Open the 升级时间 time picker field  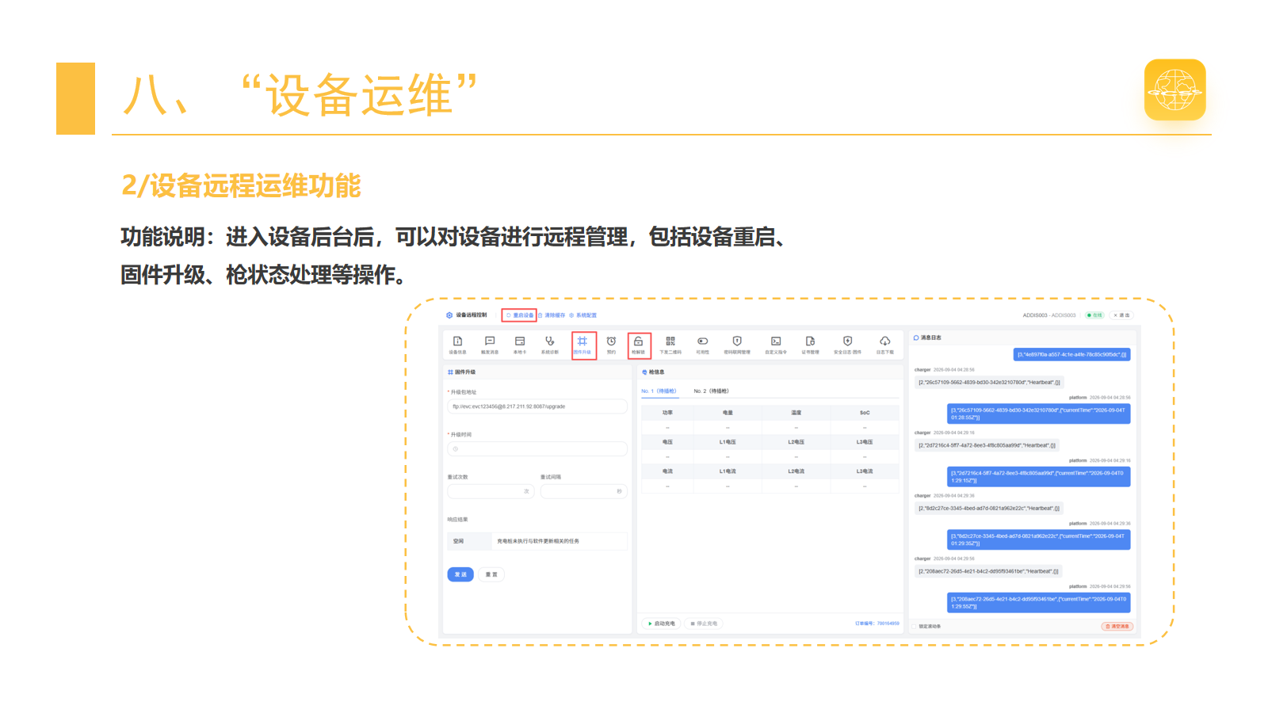pos(537,449)
